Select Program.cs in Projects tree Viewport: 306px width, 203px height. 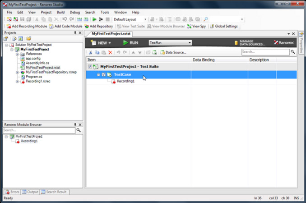point(34,77)
